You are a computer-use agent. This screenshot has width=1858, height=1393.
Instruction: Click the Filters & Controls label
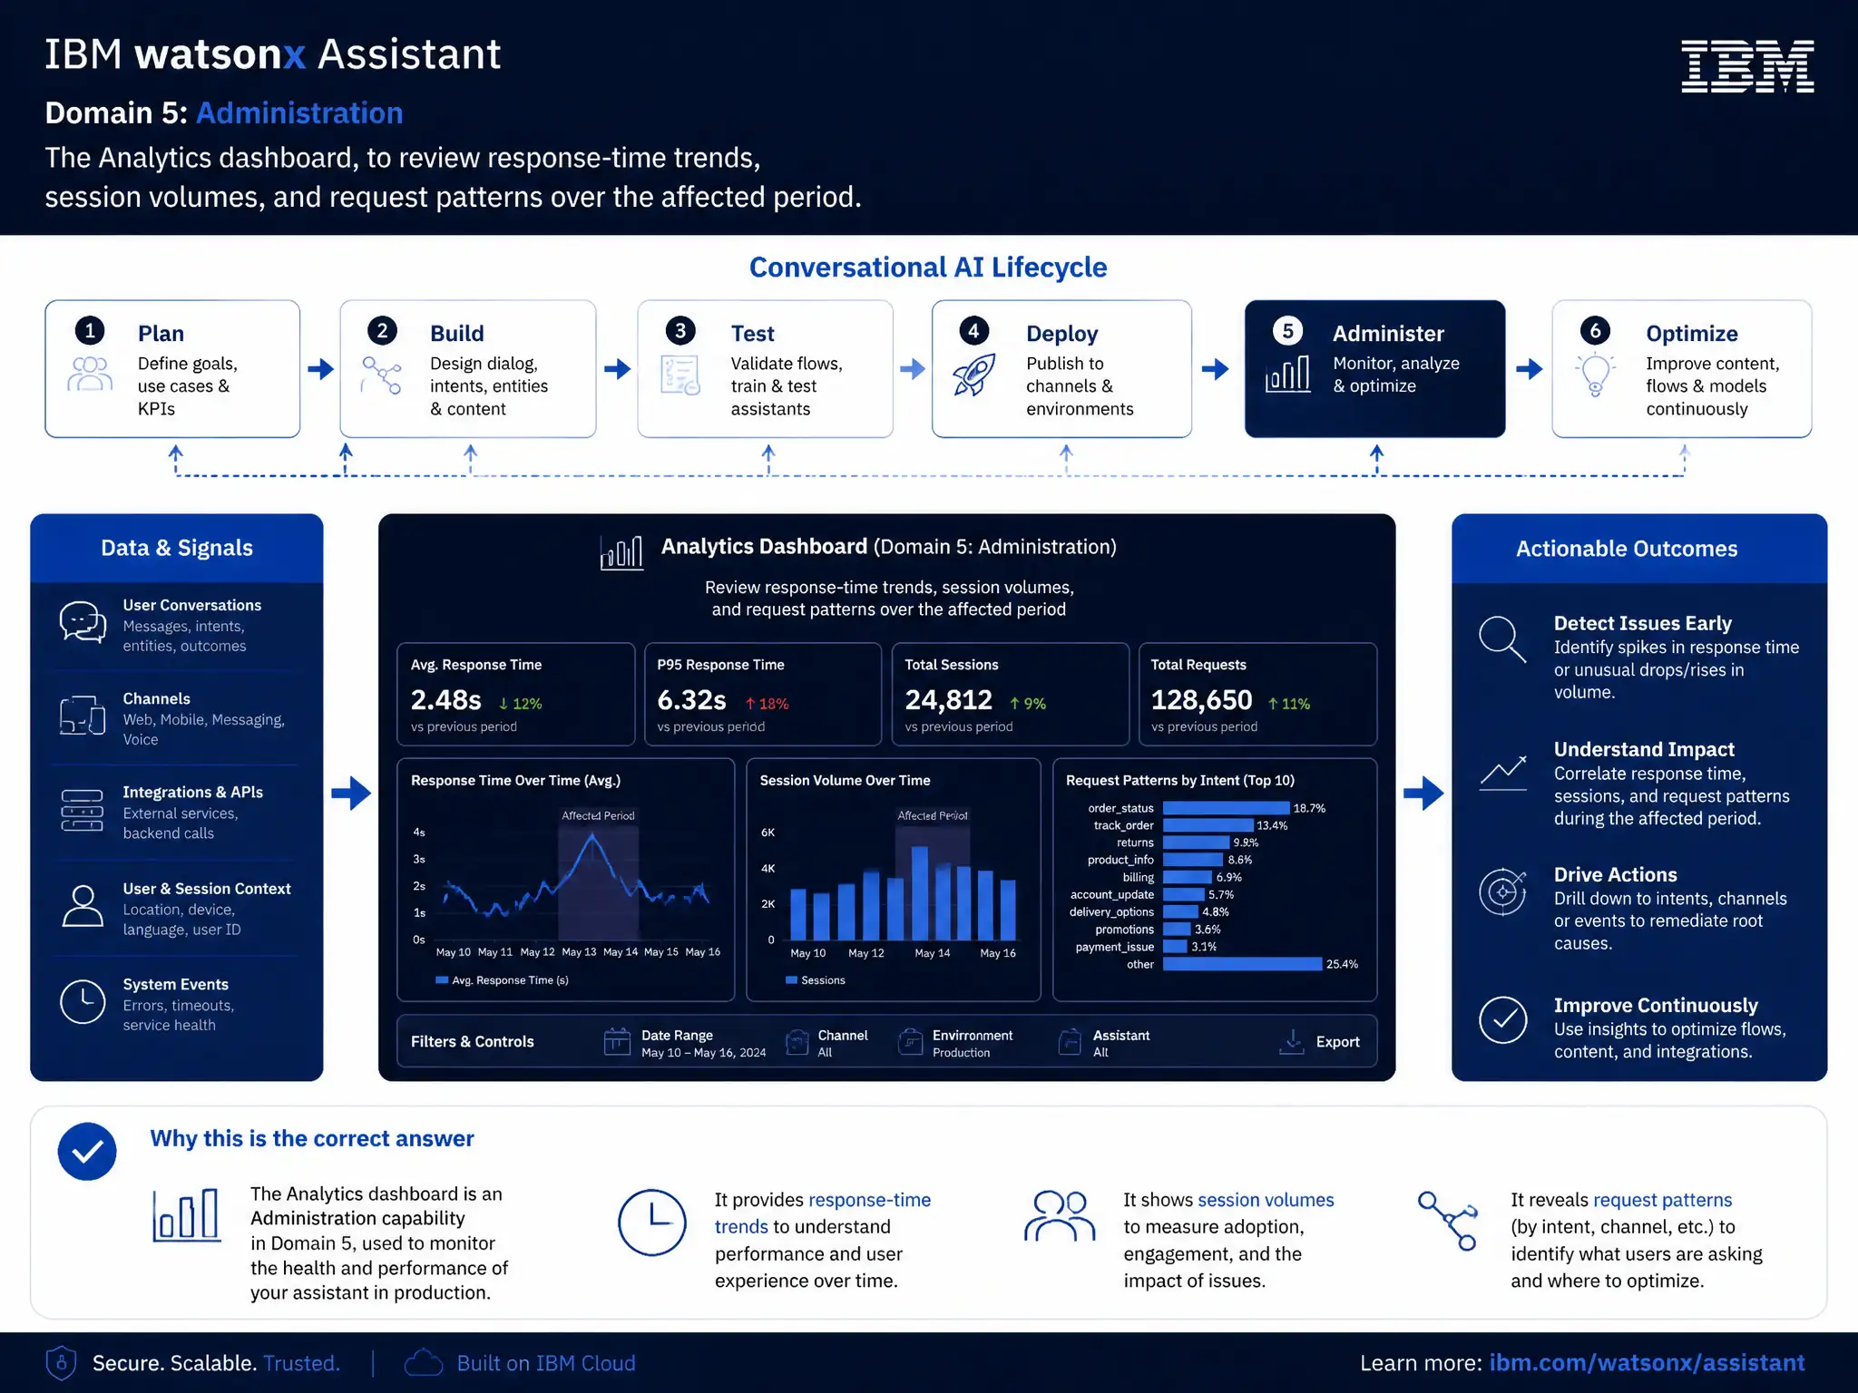pyautogui.click(x=472, y=1042)
